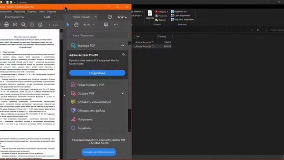
Task: Click the page number input field
Action: point(49,24)
